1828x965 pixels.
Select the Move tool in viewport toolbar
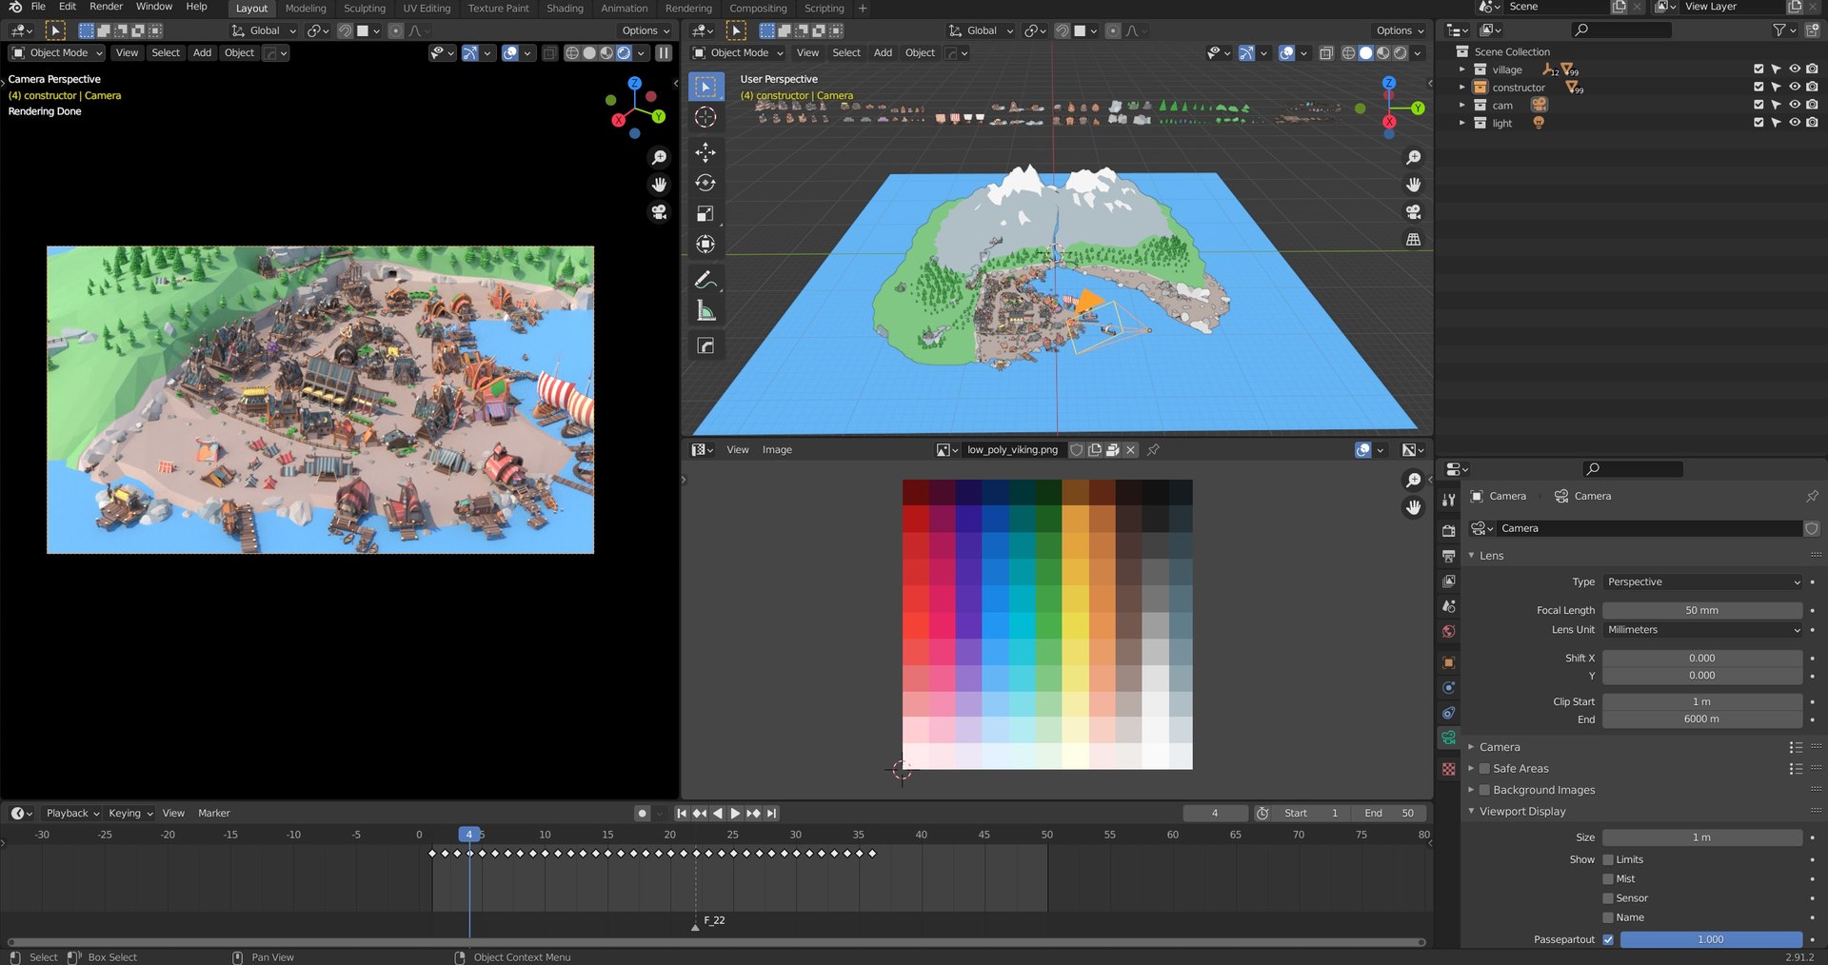pyautogui.click(x=705, y=152)
